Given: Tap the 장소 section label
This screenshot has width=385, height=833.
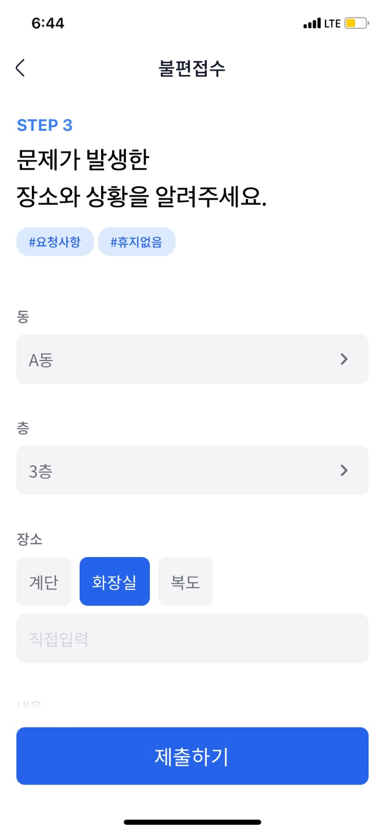Looking at the screenshot, I should [x=30, y=539].
